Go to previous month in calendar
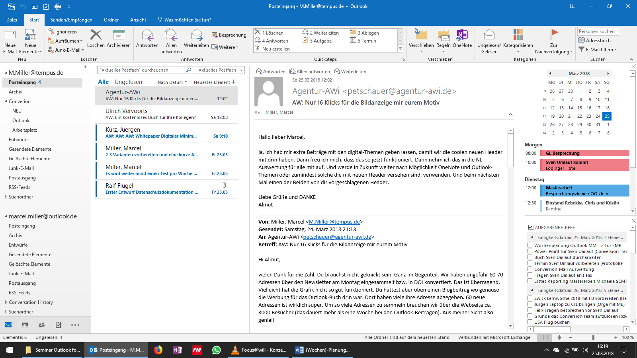The image size is (637, 358). click(x=550, y=74)
